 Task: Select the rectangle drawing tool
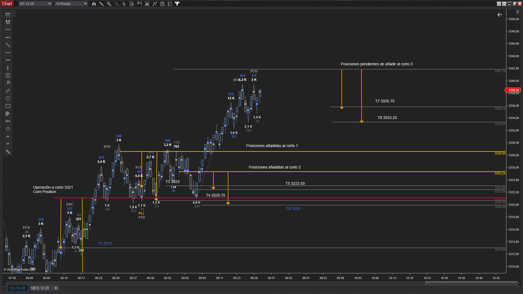(8, 106)
